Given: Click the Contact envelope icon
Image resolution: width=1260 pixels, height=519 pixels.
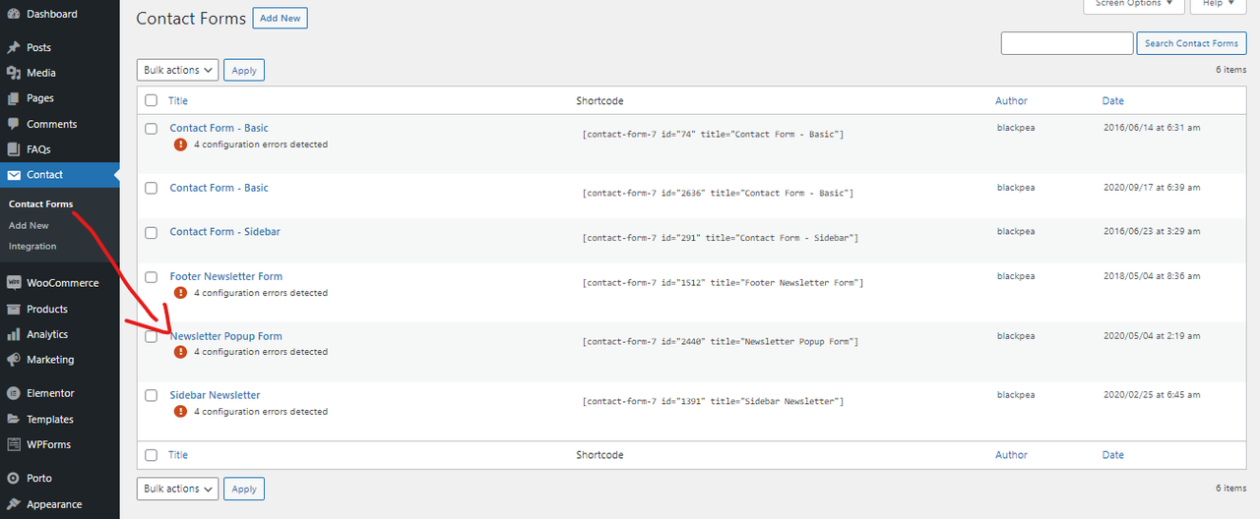Looking at the screenshot, I should pyautogui.click(x=13, y=175).
